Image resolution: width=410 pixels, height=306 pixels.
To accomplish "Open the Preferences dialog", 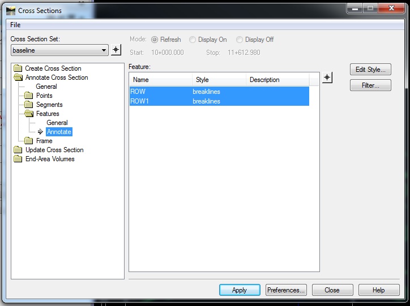I will [x=286, y=290].
